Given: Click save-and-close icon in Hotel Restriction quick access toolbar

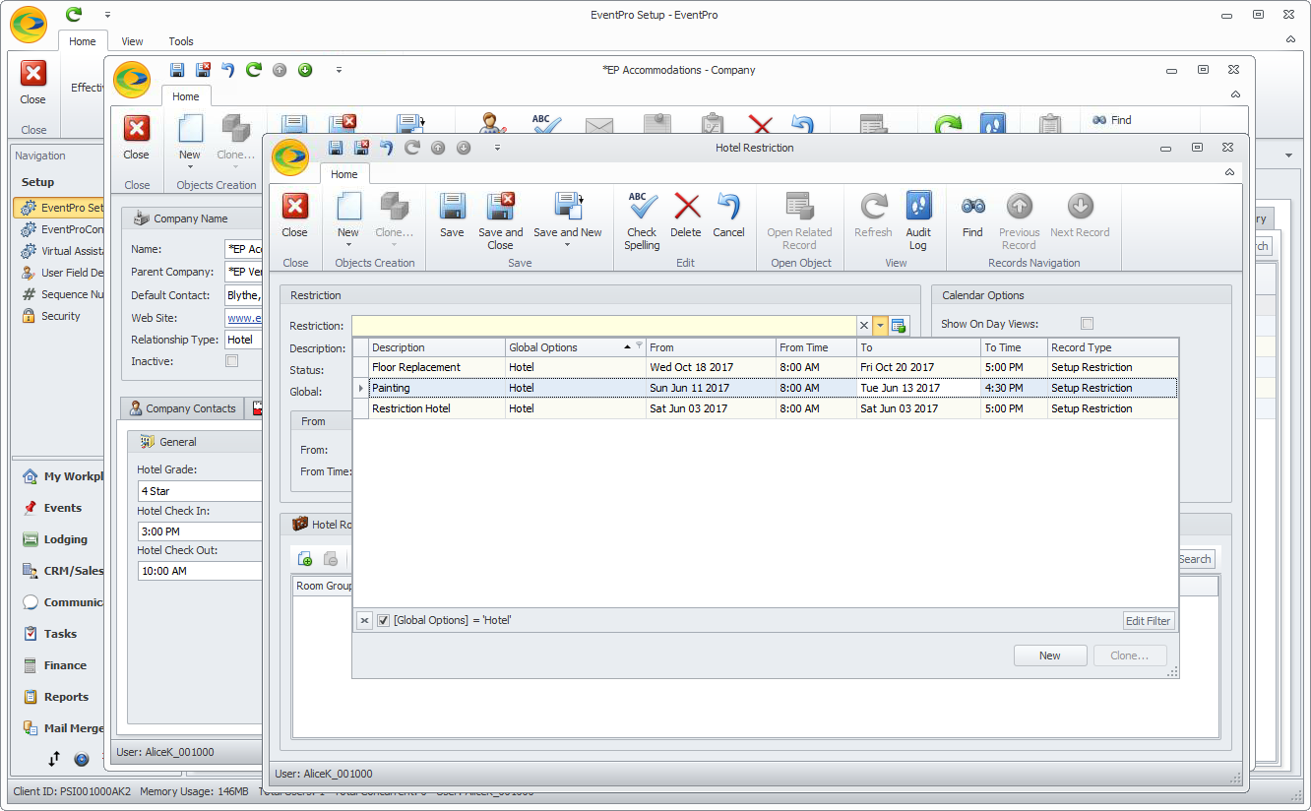Looking at the screenshot, I should (x=361, y=148).
